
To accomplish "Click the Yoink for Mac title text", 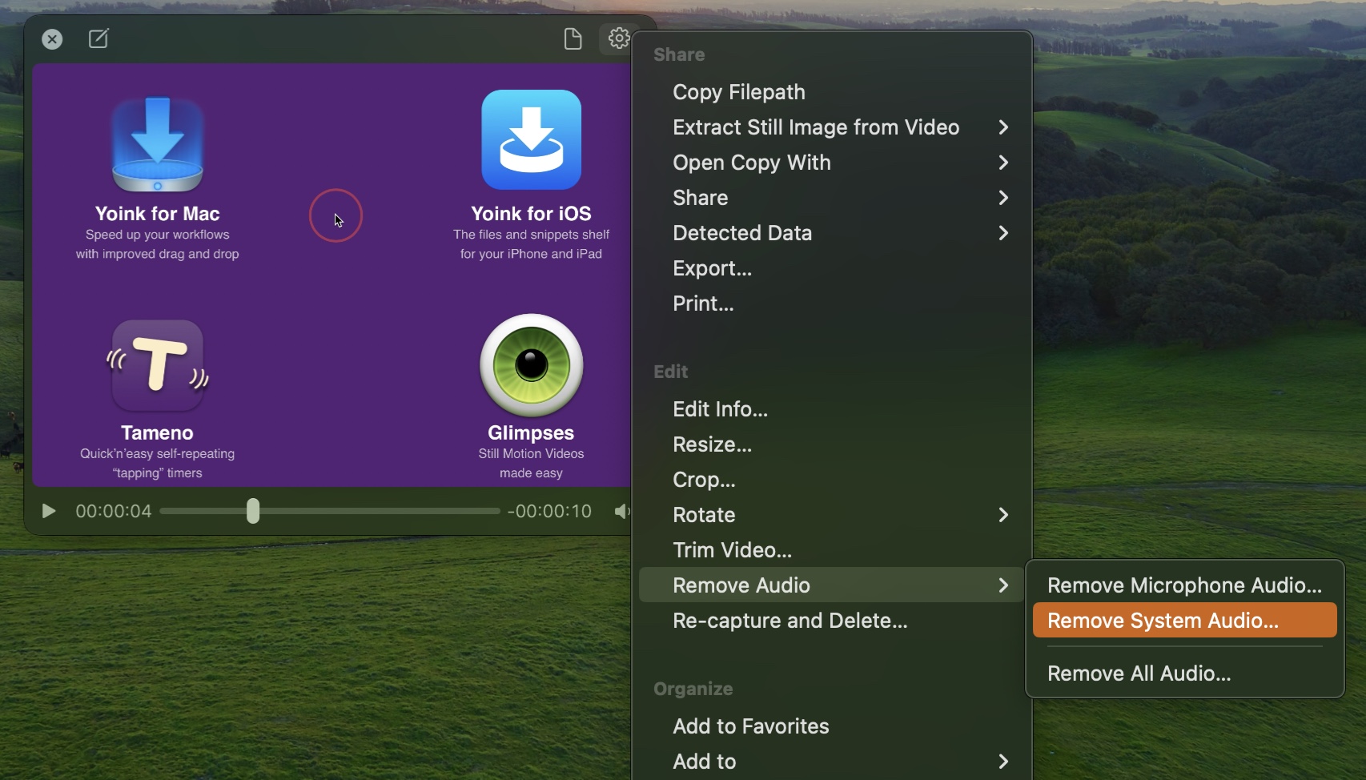I will pyautogui.click(x=158, y=214).
